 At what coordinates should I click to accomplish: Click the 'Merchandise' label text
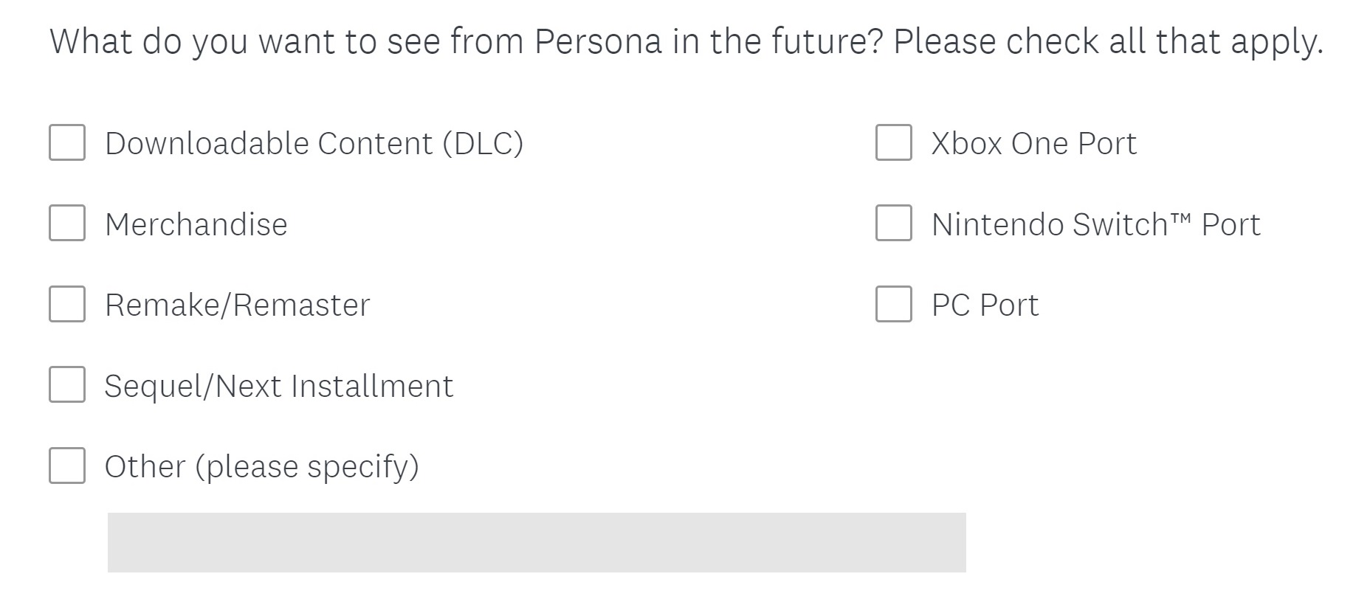click(x=196, y=225)
